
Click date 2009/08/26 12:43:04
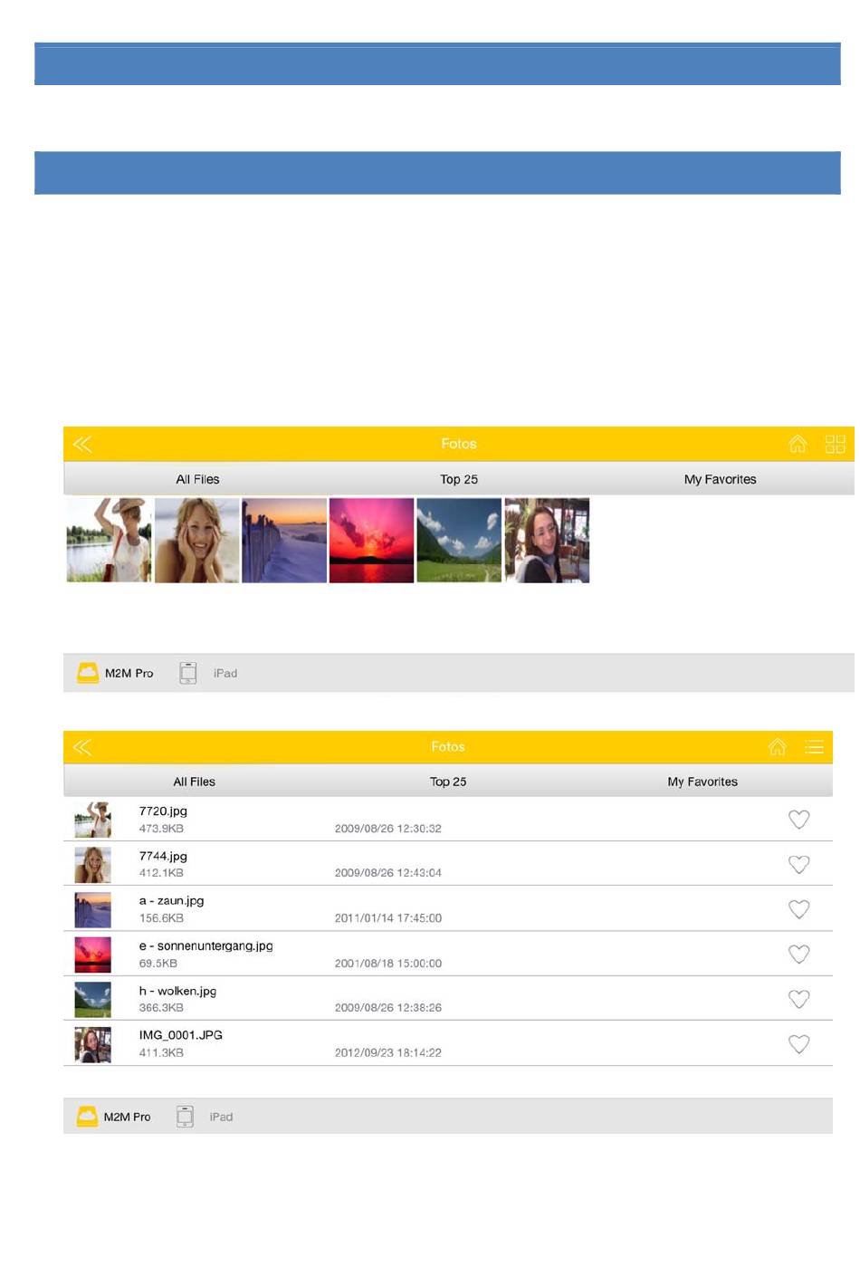pos(388,873)
